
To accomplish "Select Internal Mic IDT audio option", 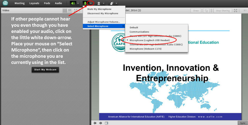I will click(156, 44).
